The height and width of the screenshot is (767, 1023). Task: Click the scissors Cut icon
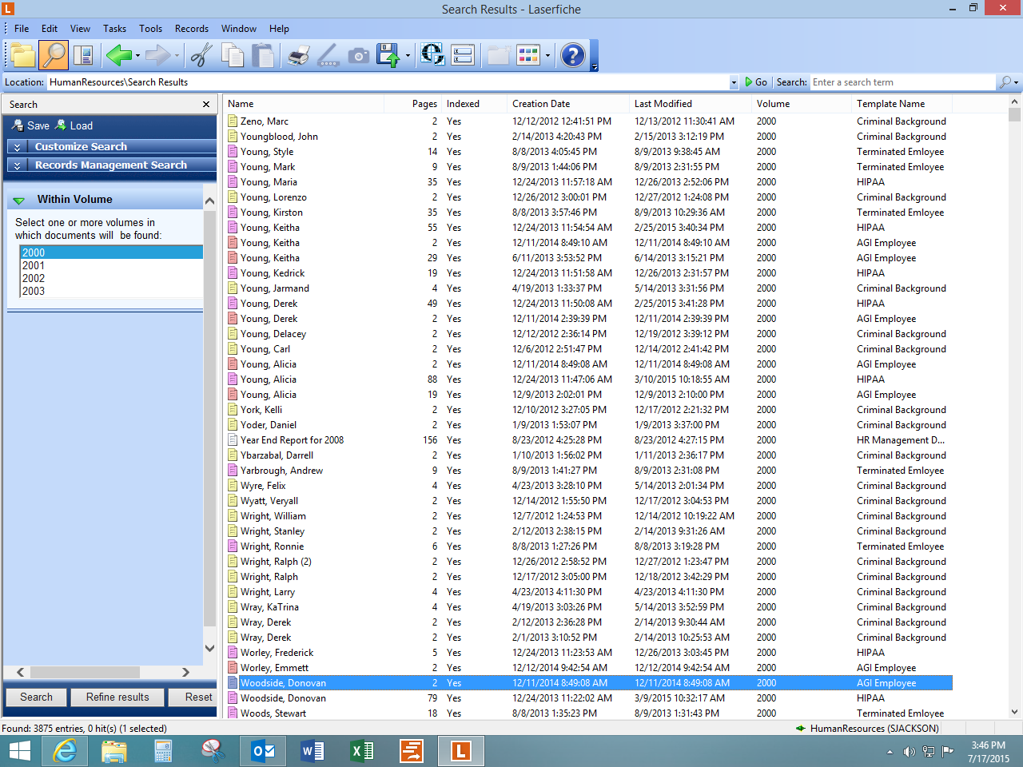(201, 55)
